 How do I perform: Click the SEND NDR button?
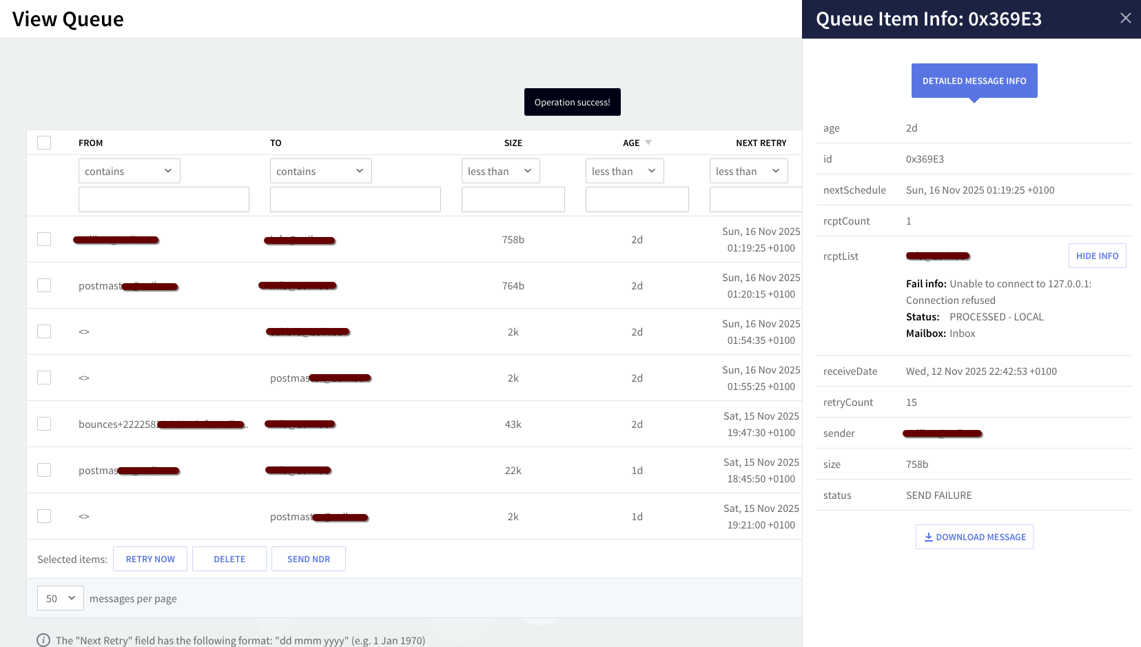click(x=308, y=559)
